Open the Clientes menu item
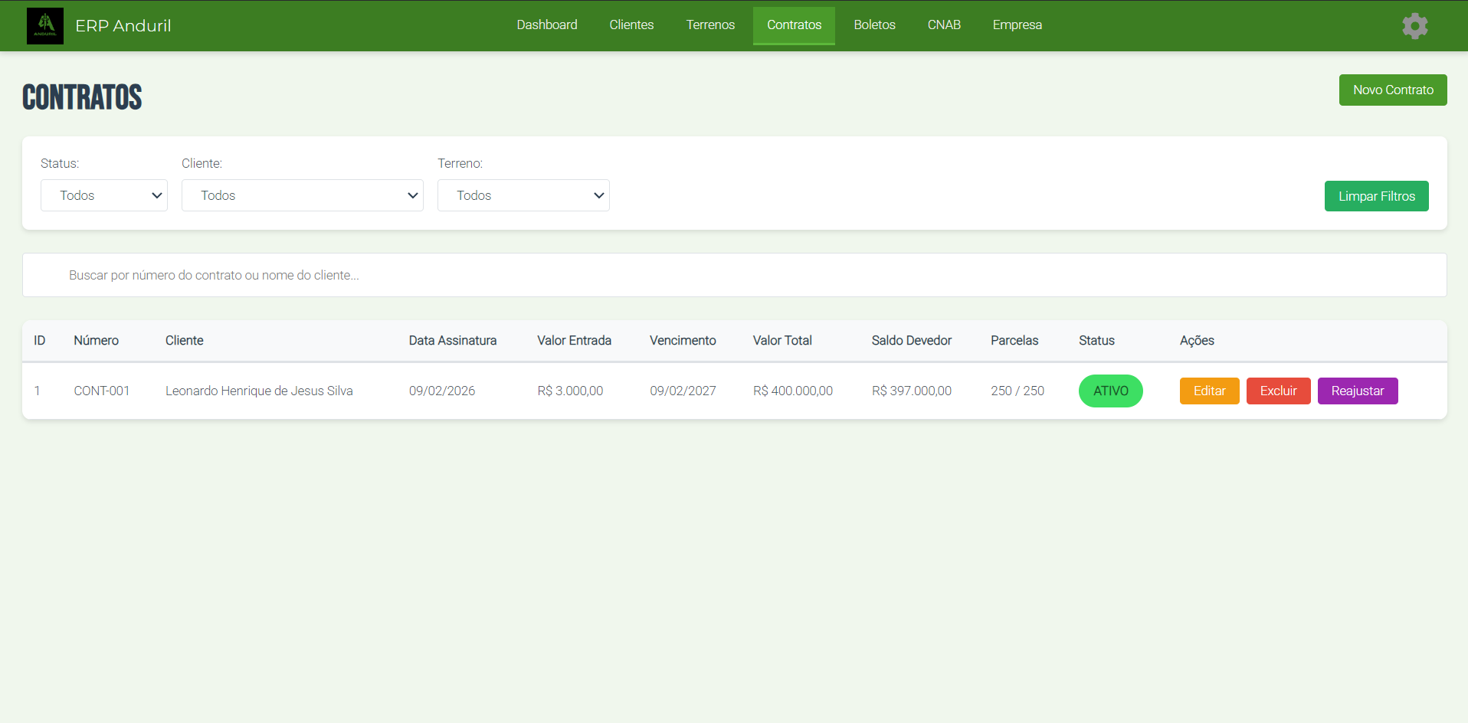 pyautogui.click(x=631, y=25)
